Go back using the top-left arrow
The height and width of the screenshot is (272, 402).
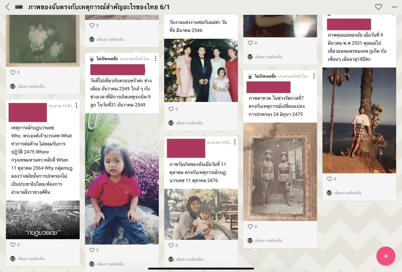[8, 7]
